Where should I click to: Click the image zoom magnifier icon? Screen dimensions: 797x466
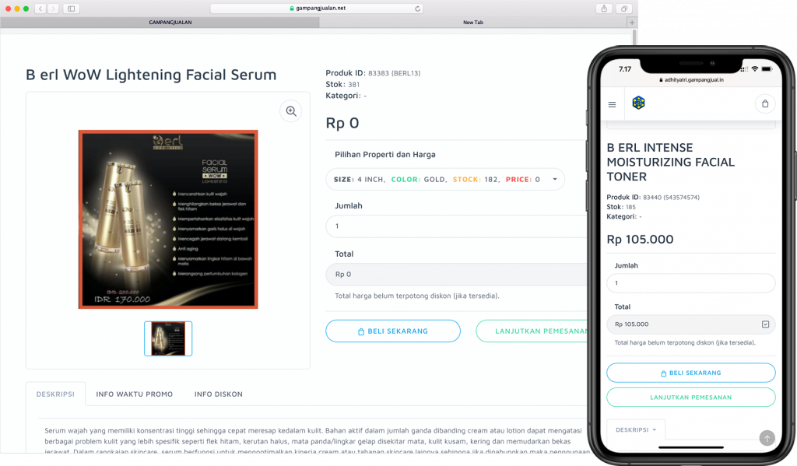tap(291, 111)
